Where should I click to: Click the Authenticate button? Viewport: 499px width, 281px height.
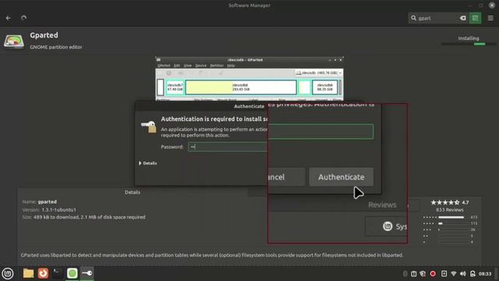coord(342,177)
